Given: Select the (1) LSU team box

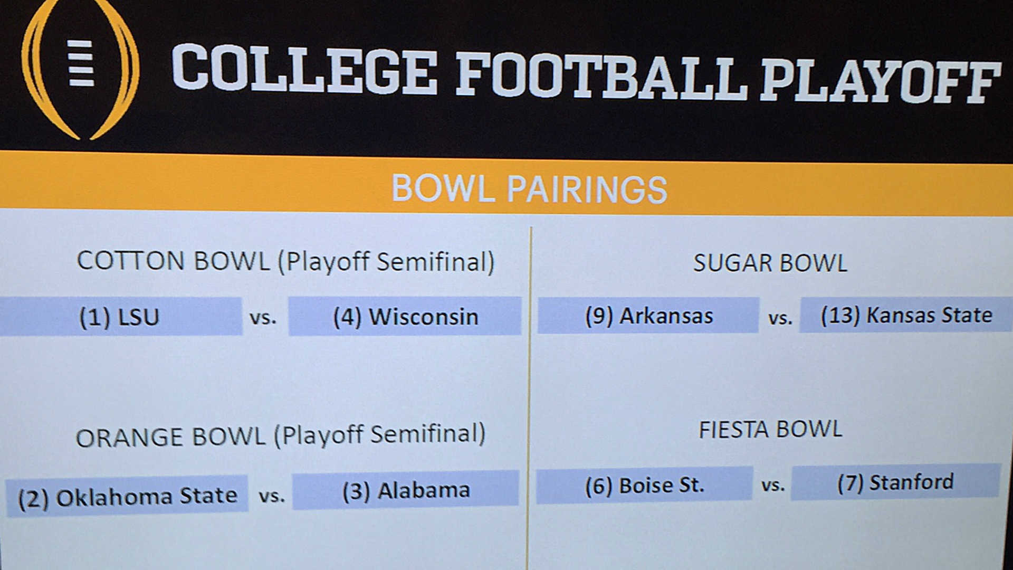Looking at the screenshot, I should (121, 316).
